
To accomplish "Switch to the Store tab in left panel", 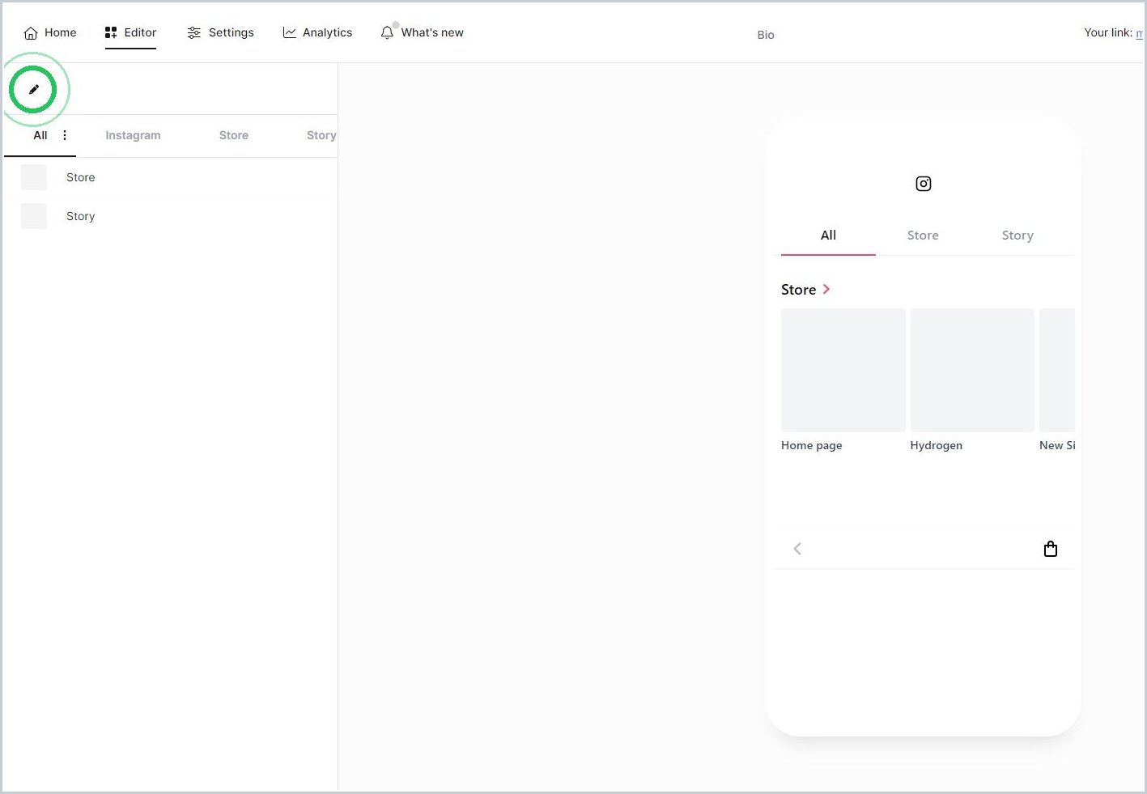I will tap(234, 135).
